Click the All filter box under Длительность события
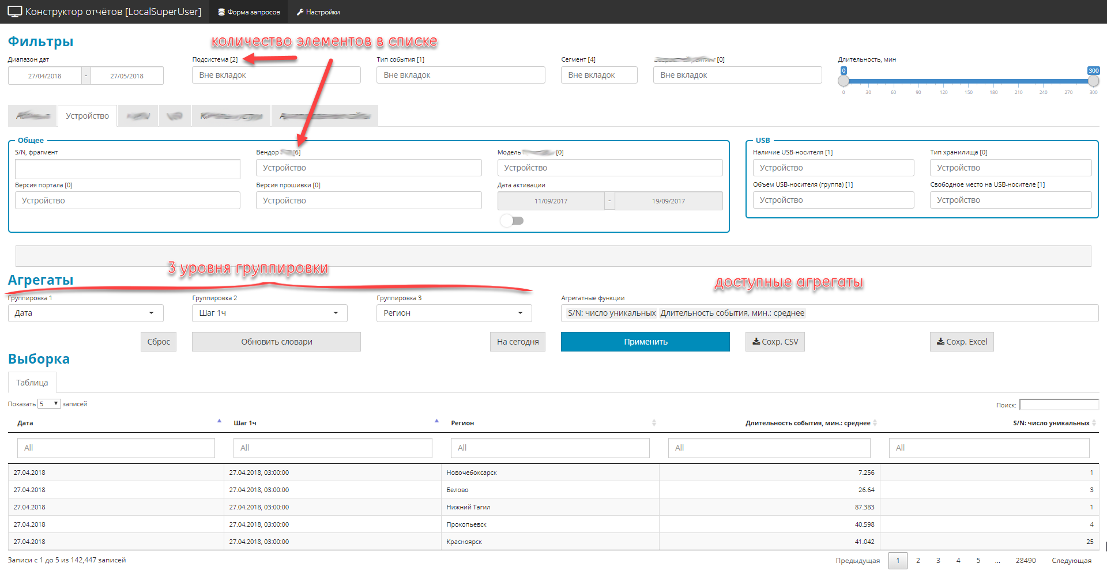1107x582 pixels. [769, 448]
